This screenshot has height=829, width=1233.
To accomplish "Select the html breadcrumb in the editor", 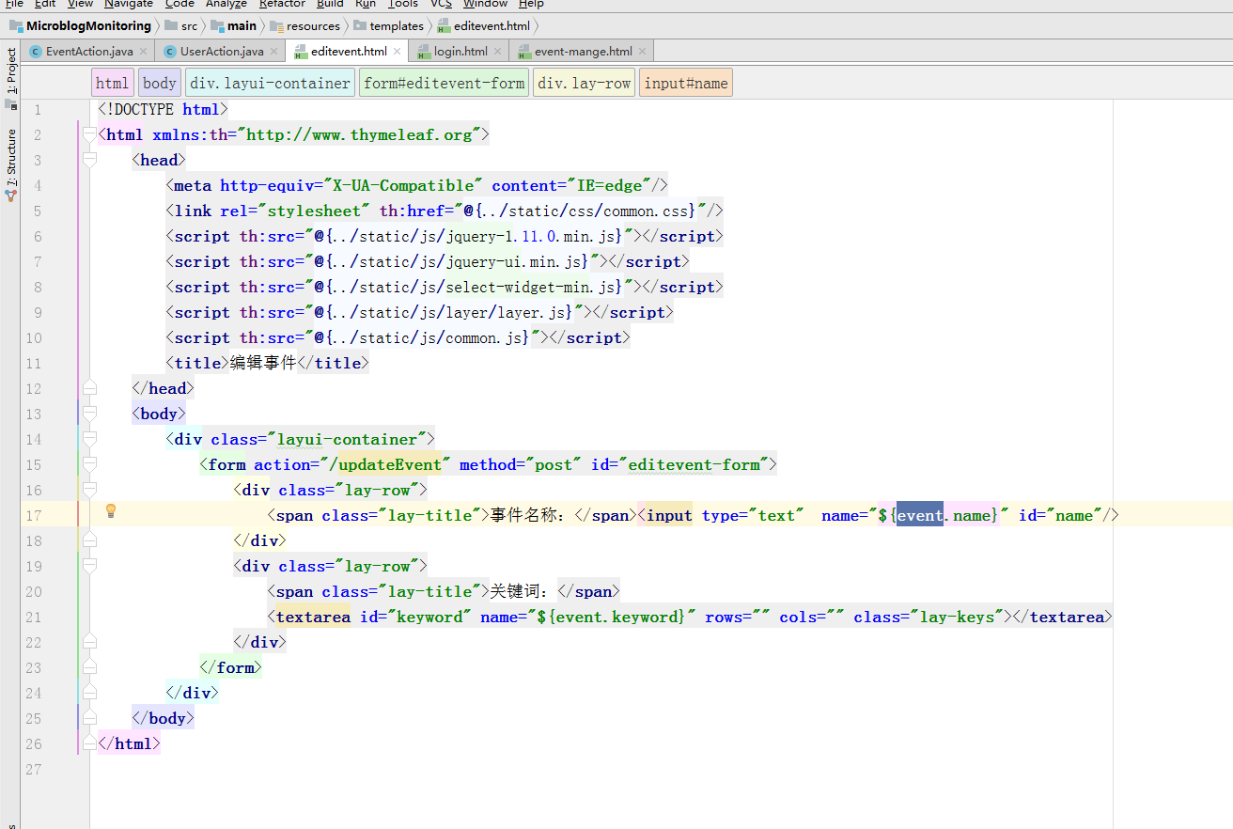I will click(x=112, y=83).
